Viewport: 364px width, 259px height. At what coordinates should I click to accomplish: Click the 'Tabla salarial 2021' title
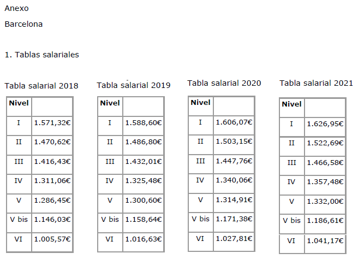tap(317, 83)
